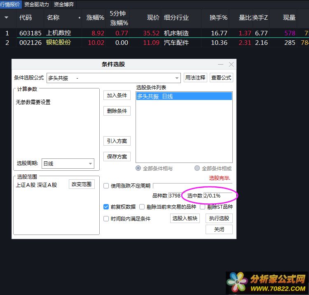The width and height of the screenshot is (309, 295).
Task: Select 全部条件相或 radio option
Action: coord(197,168)
